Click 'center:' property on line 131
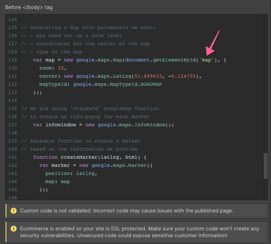The height and width of the screenshot is (244, 271). point(50,76)
